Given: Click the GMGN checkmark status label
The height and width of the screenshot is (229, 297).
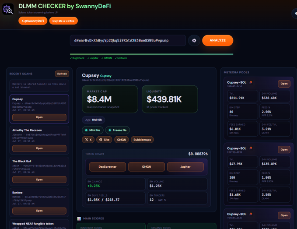Looking at the screenshot, I should [107, 58].
